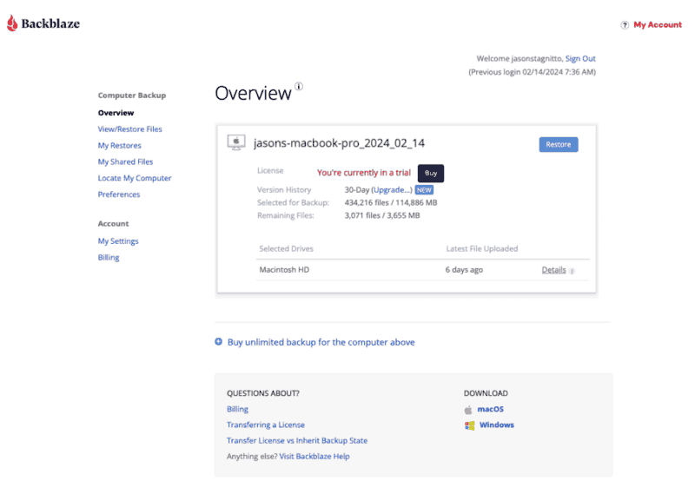This screenshot has width=695, height=494.
Task: Click the Windows download logo icon
Action: click(469, 425)
